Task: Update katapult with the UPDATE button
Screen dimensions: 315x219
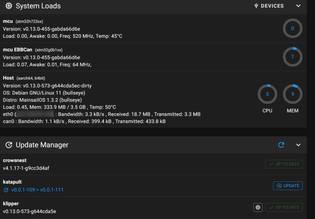Action: (288, 186)
